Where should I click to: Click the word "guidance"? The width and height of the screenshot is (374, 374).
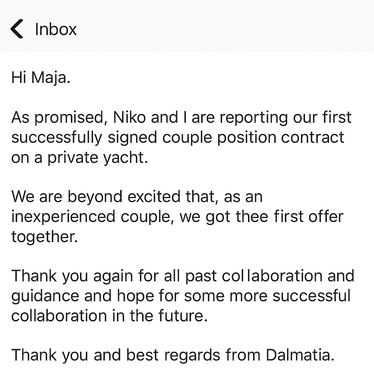[x=45, y=296]
